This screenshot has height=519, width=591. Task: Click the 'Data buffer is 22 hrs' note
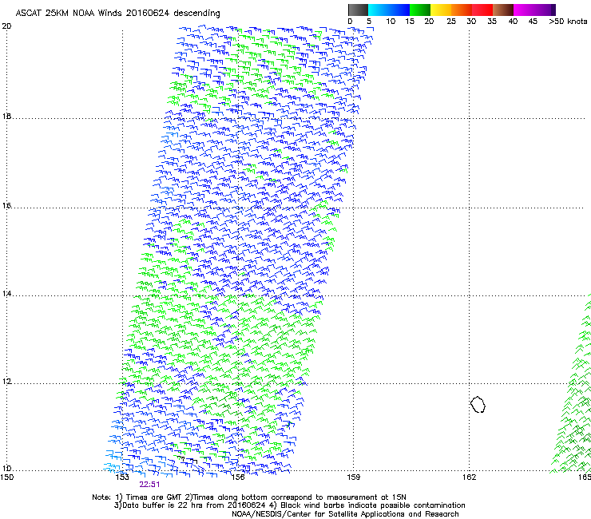click(x=289, y=505)
